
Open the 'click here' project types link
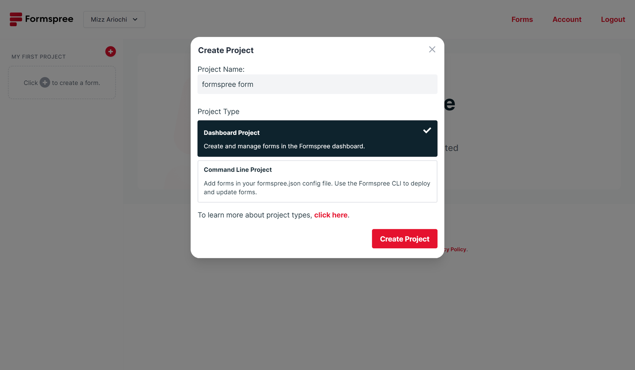point(331,215)
